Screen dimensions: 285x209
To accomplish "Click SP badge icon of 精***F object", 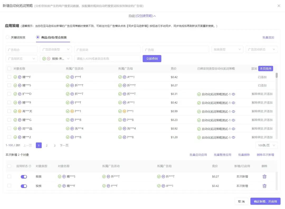I will [20, 77].
